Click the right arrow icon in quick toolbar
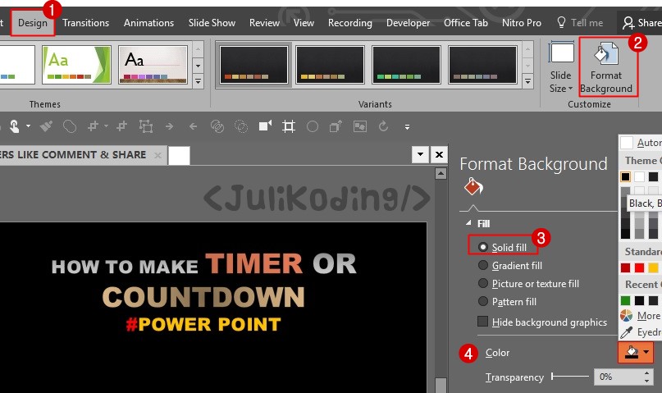 169,126
